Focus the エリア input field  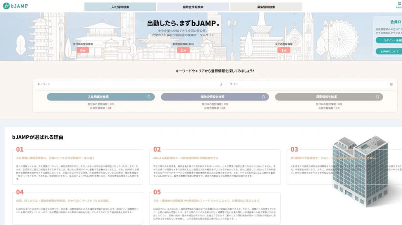point(311,84)
